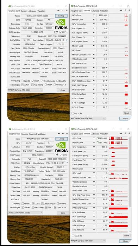138x246 pixels.
Task: Click the refresh icon in lower Sensors window
Action: click(125, 133)
